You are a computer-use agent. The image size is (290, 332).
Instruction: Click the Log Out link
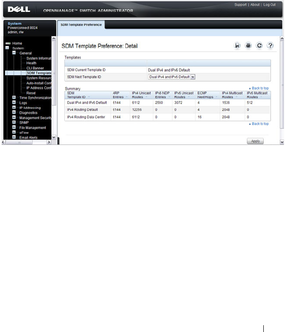pos(269,5)
